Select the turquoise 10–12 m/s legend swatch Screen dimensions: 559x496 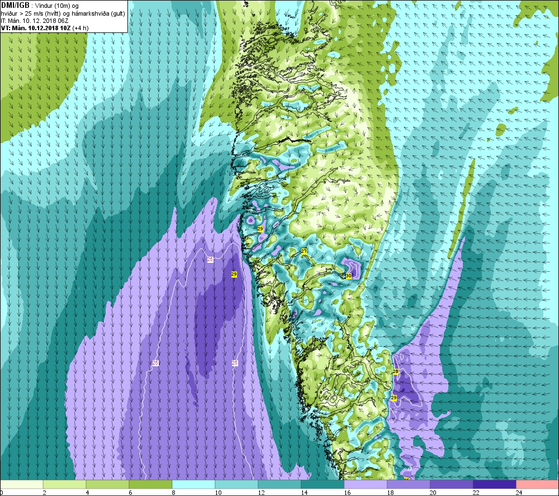coord(236,484)
